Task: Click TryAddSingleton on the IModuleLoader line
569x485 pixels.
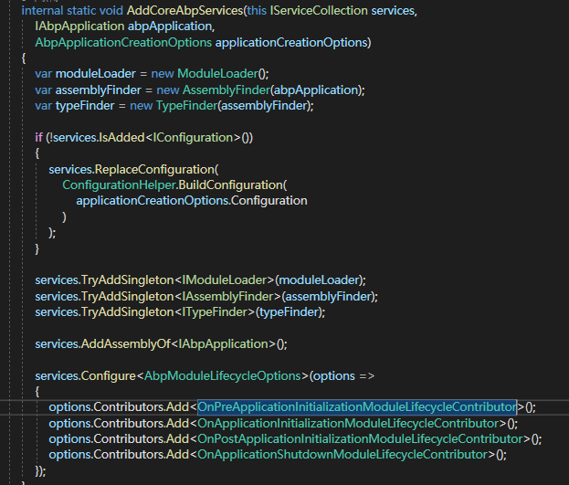Action: point(127,279)
